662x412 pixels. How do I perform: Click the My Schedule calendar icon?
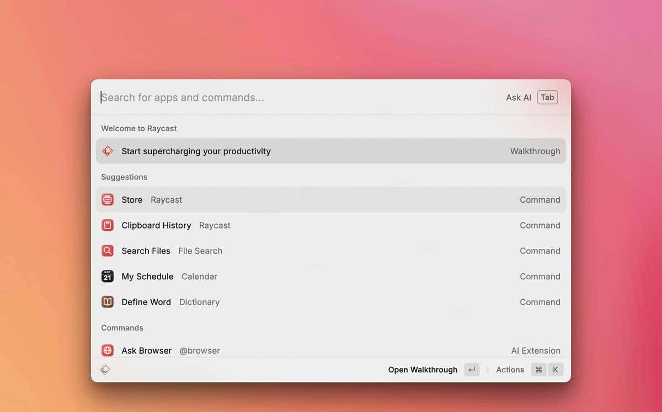(107, 276)
